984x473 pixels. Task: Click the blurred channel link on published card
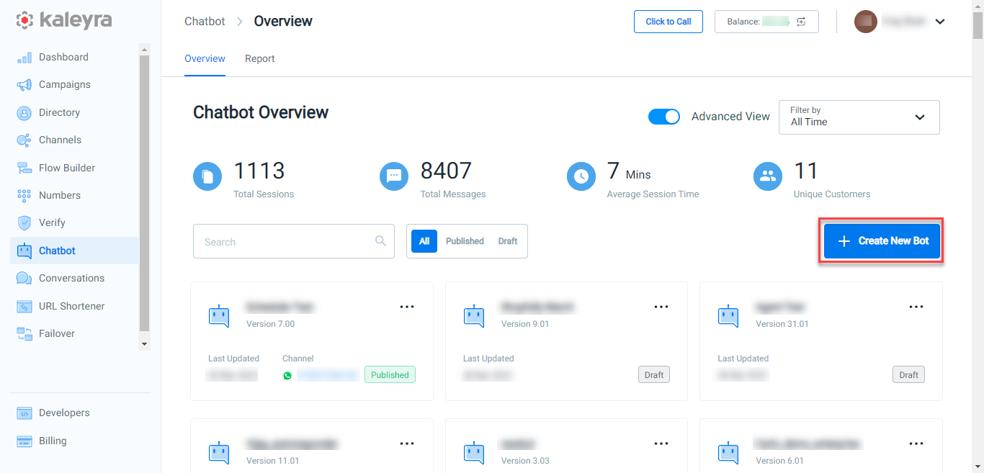pos(328,375)
